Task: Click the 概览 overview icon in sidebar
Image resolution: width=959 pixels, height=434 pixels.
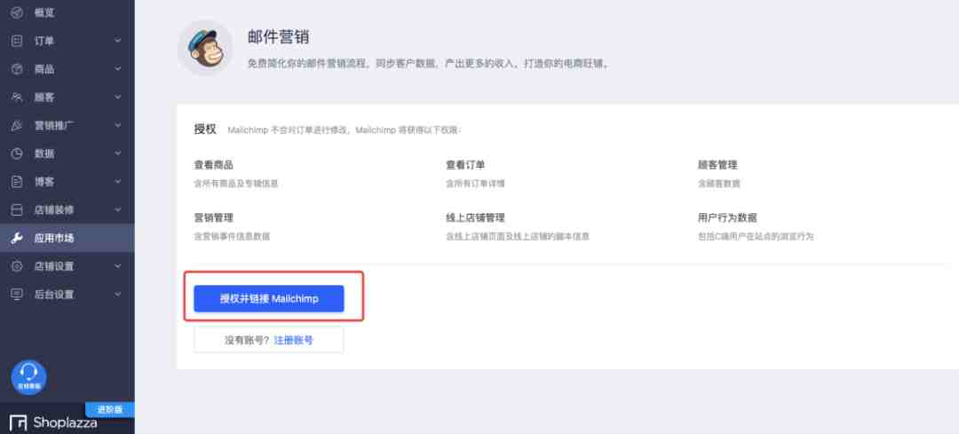Action: click(17, 12)
